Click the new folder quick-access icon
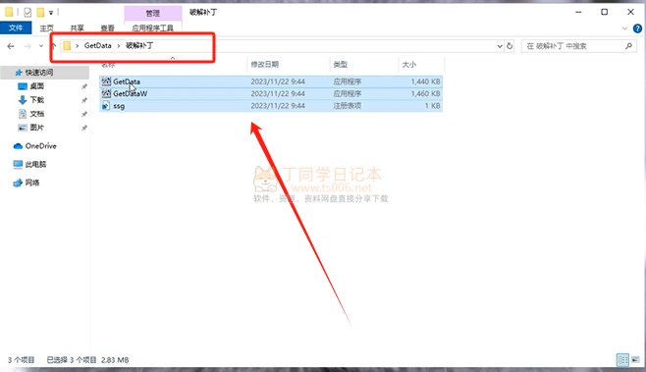 click(x=40, y=13)
